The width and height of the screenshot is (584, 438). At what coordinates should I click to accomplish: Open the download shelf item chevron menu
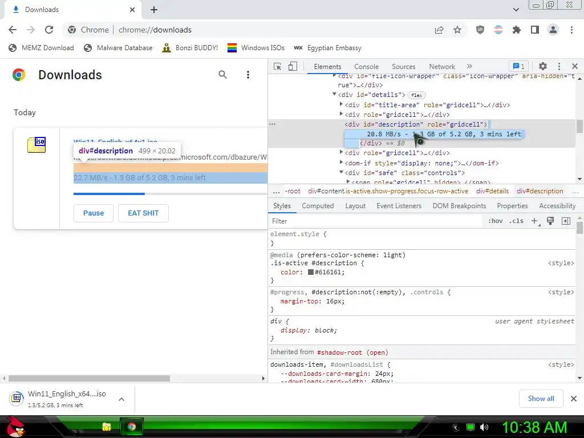coord(121,399)
